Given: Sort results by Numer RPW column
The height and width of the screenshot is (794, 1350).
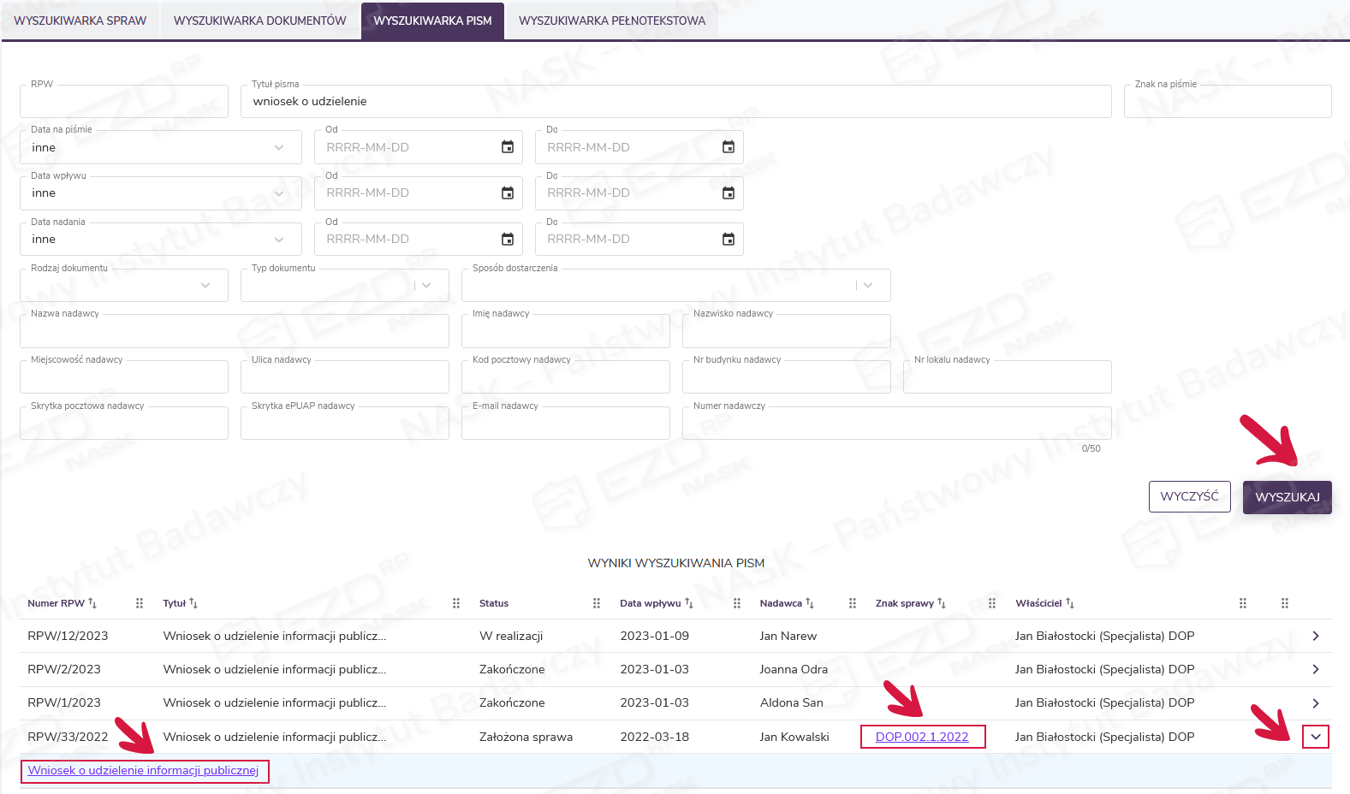Looking at the screenshot, I should pyautogui.click(x=92, y=603).
